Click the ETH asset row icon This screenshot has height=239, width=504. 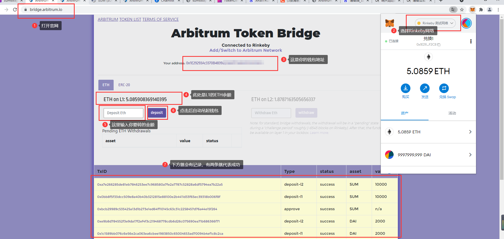pos(389,132)
